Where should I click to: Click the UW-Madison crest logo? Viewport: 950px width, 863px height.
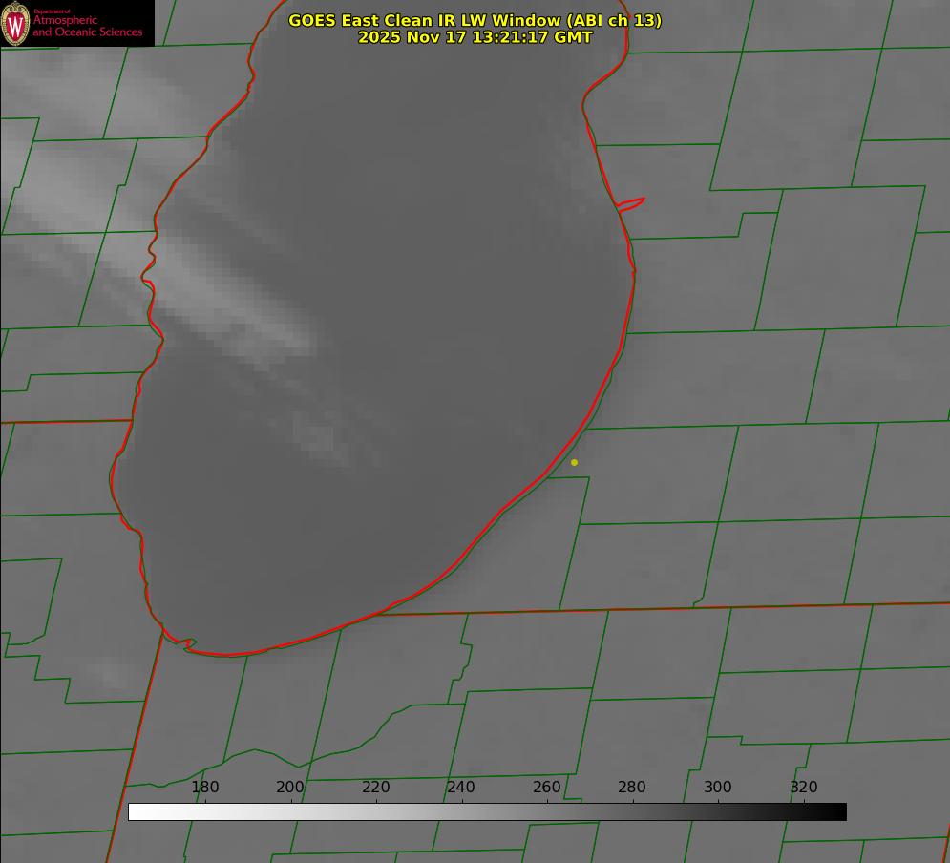[x=16, y=24]
